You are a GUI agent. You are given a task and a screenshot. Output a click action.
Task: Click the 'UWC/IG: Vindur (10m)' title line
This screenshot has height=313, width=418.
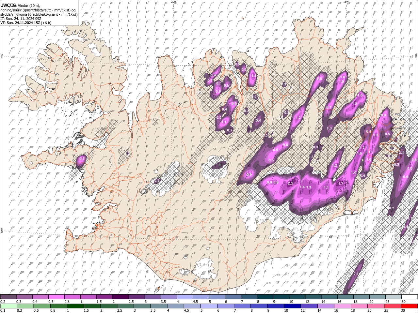click(x=20, y=6)
